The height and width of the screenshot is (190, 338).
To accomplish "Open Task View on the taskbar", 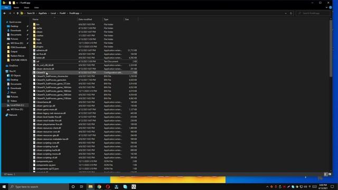I will [x=81, y=186].
